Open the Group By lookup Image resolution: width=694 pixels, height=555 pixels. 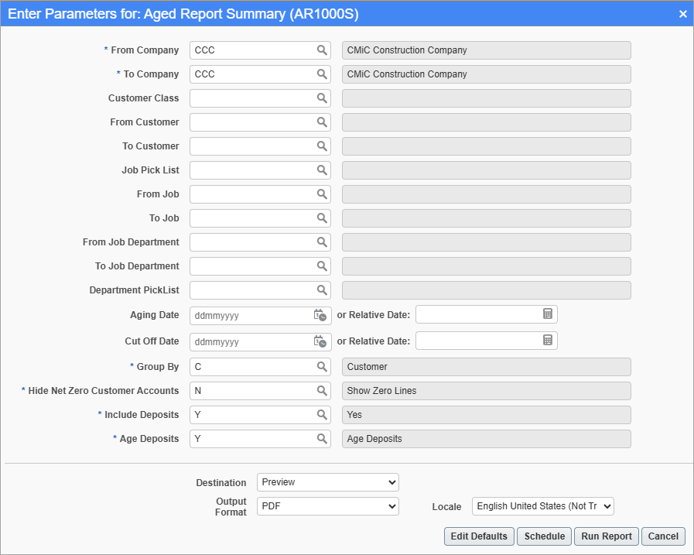point(324,366)
